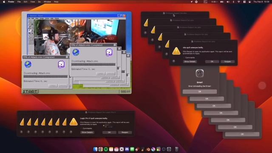
Task: Click the clock in the retro taskbar
Action: (125, 92)
